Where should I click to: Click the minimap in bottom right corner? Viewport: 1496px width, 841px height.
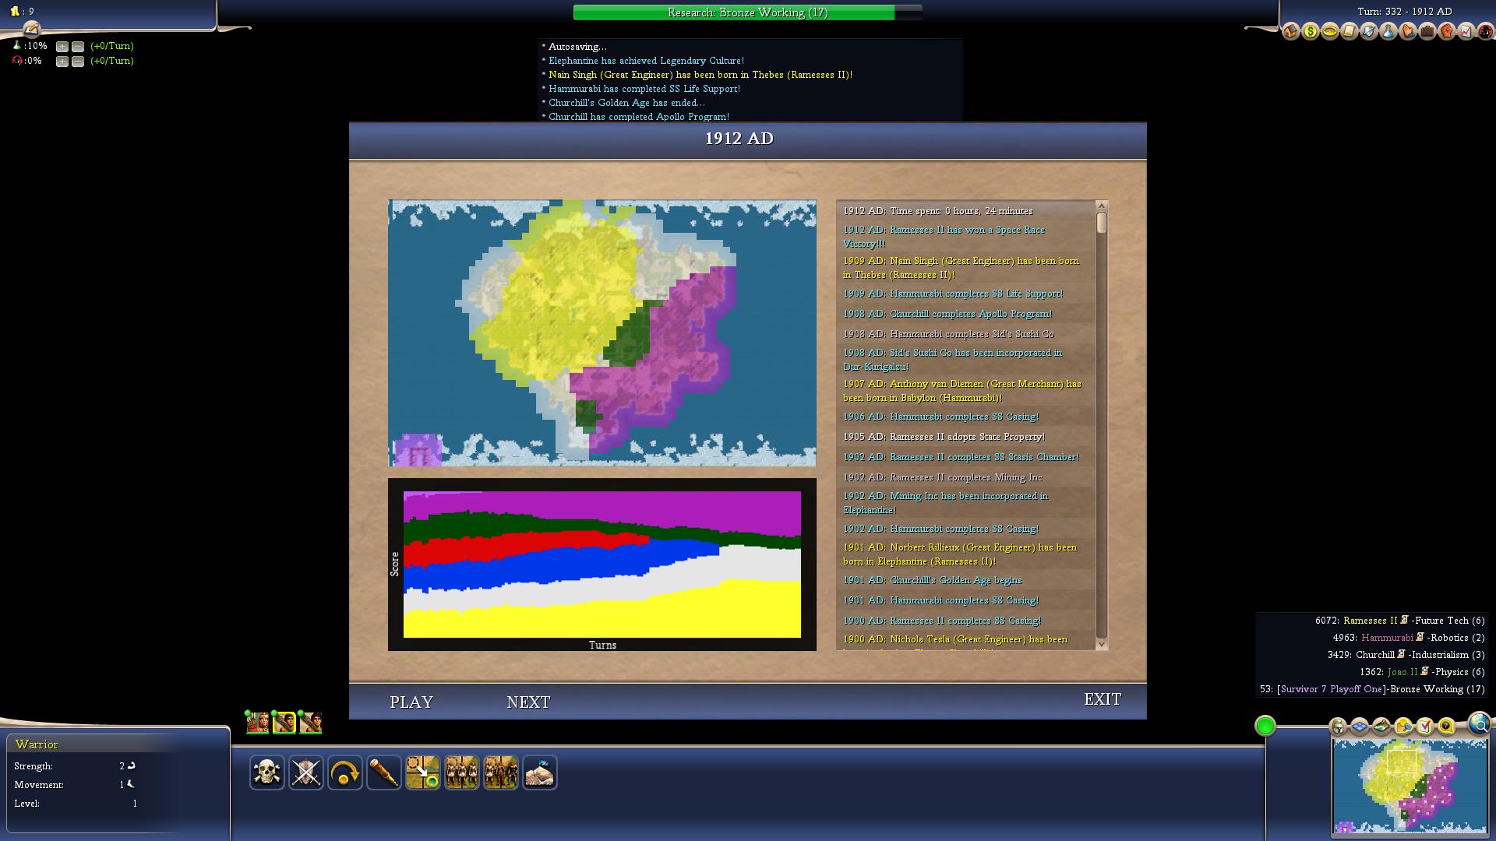pos(1410,786)
